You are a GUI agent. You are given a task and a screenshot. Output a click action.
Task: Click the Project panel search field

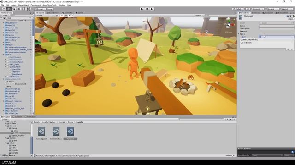point(201,119)
